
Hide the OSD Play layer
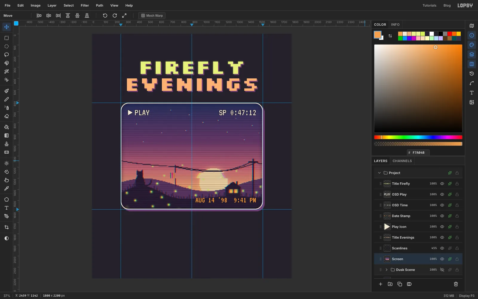(x=442, y=194)
